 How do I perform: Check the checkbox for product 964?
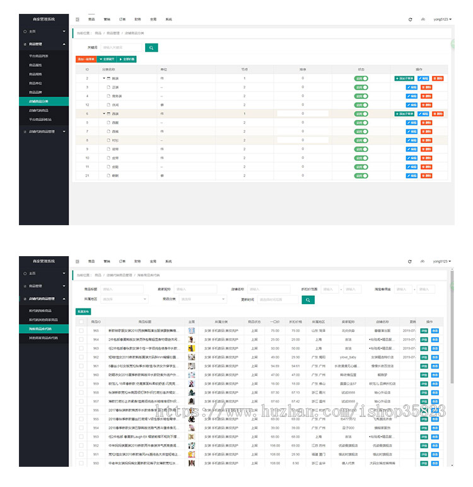pyautogui.click(x=81, y=339)
